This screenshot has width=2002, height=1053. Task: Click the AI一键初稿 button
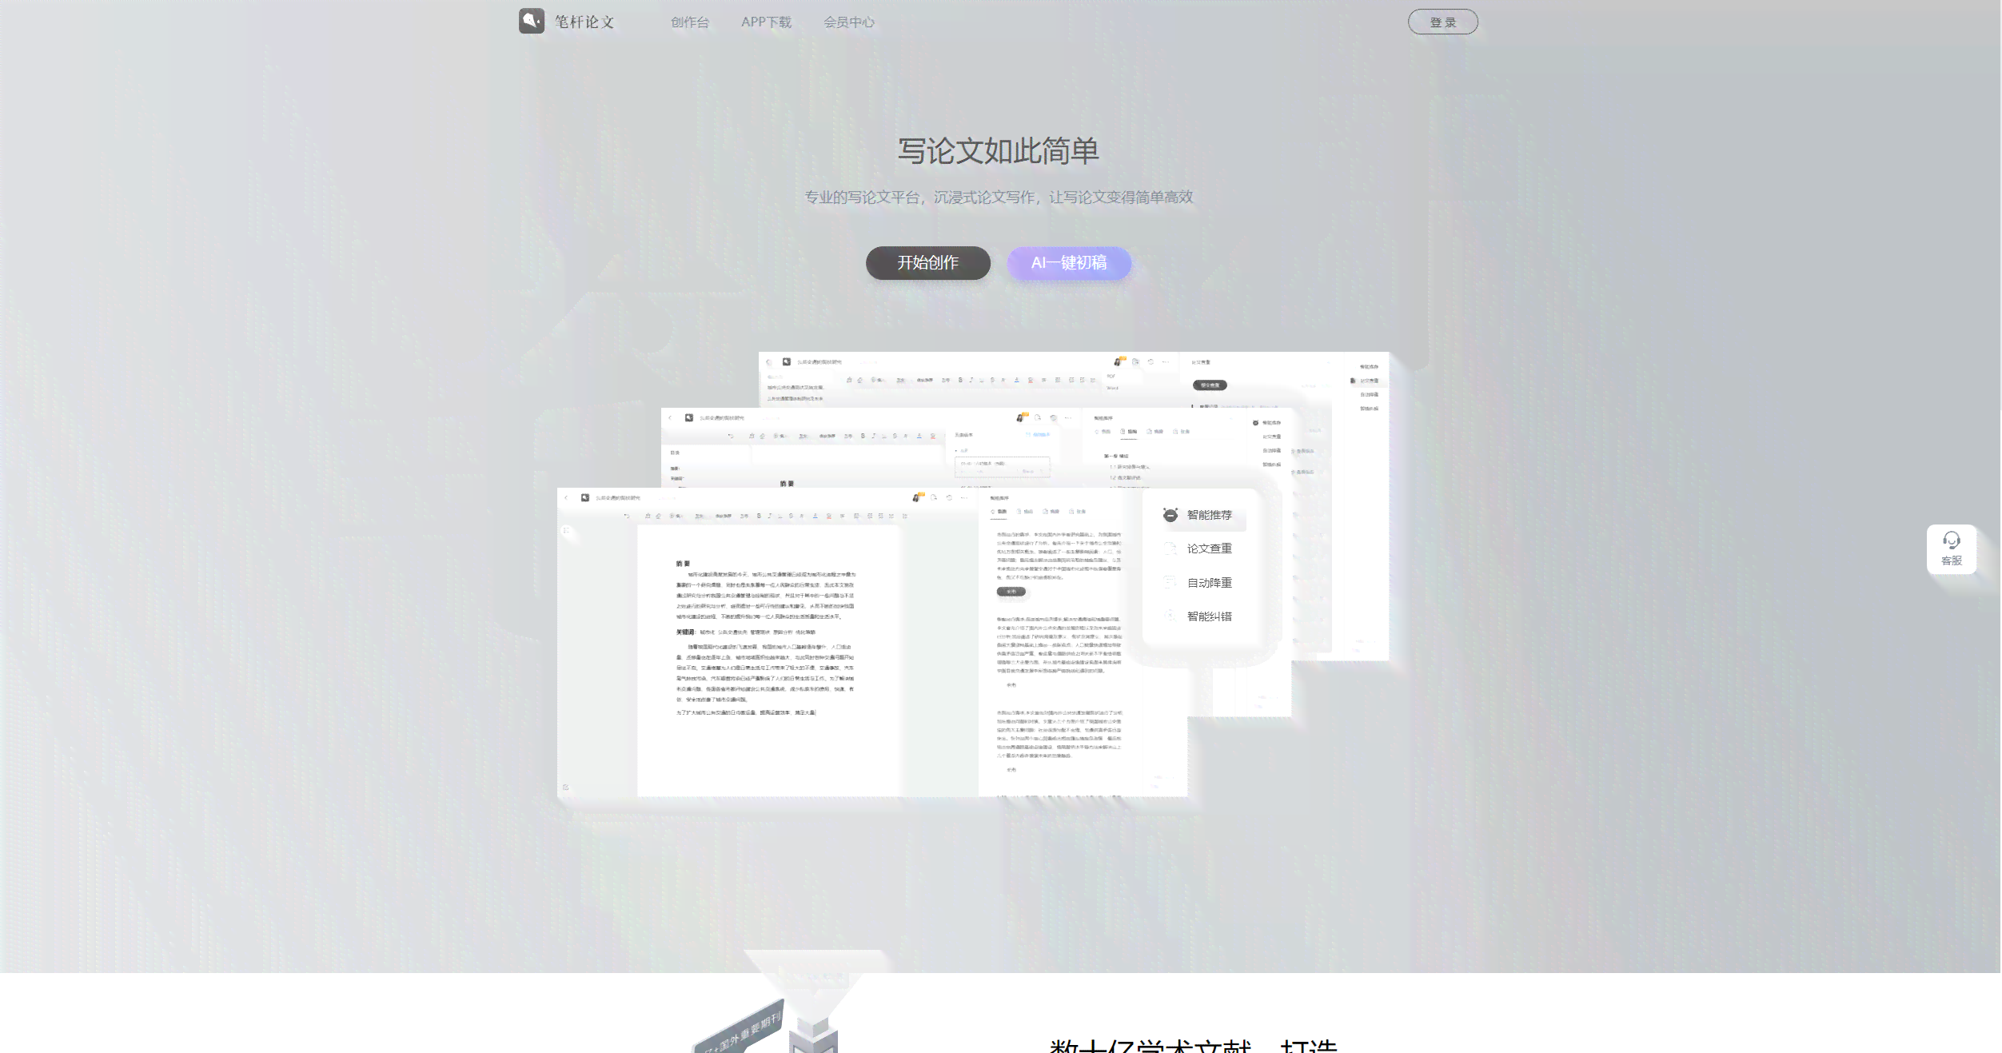[1070, 262]
